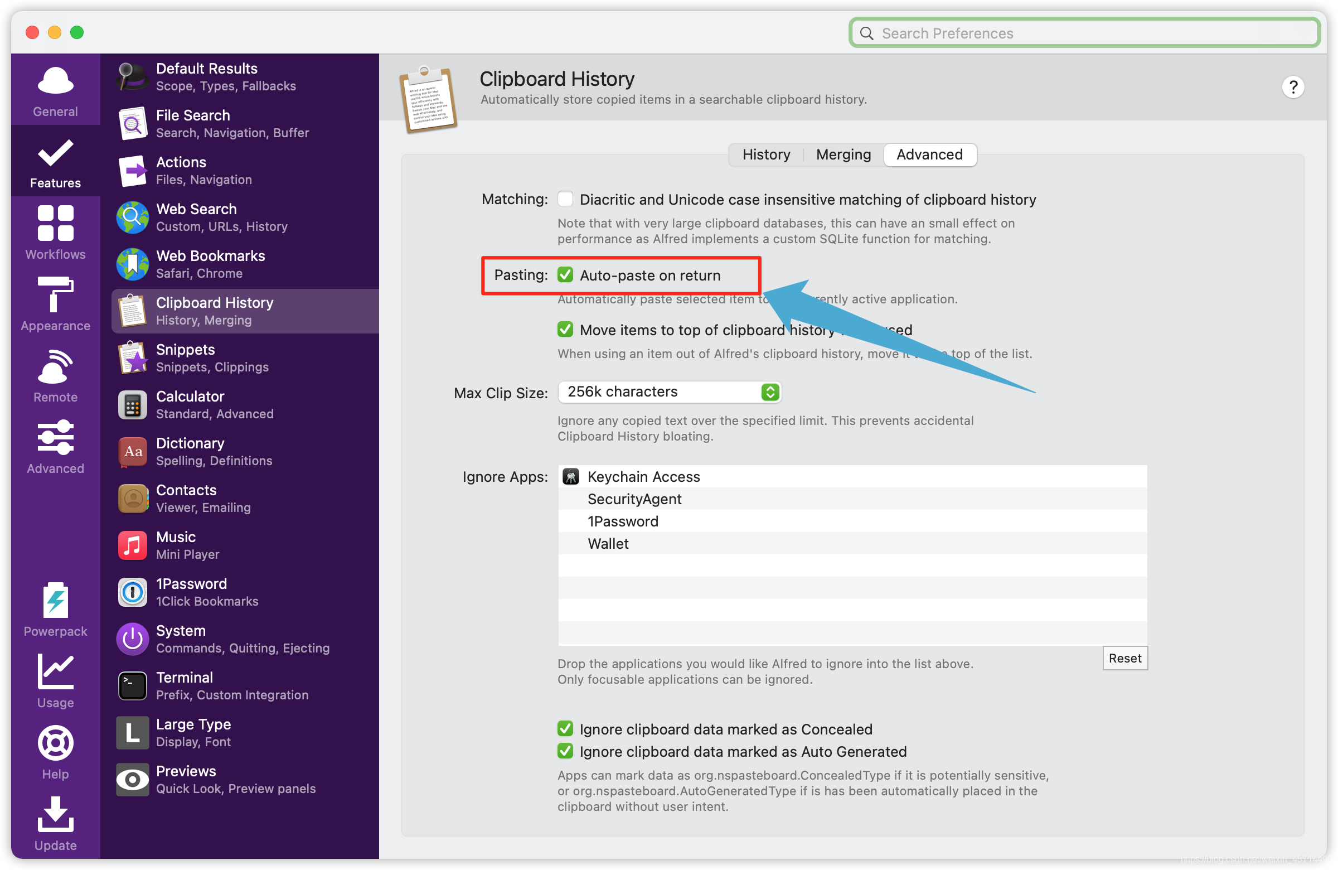1338x870 pixels.
Task: Switch to the Merging tab
Action: 843,154
